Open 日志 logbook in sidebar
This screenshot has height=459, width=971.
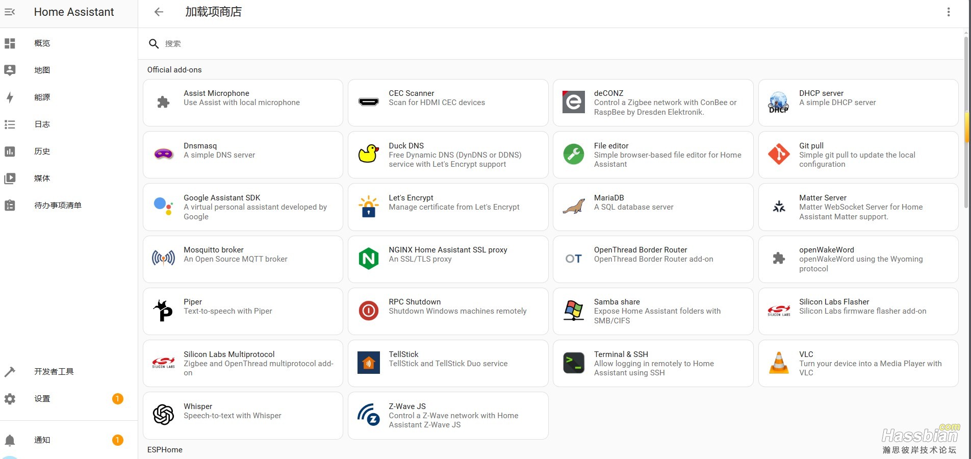point(69,124)
